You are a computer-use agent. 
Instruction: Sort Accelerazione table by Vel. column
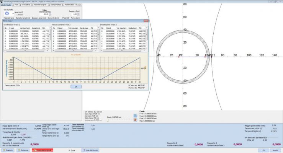25,28
